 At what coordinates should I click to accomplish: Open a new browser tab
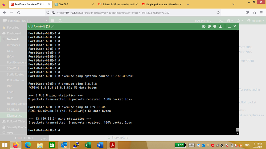tap(188, 5)
